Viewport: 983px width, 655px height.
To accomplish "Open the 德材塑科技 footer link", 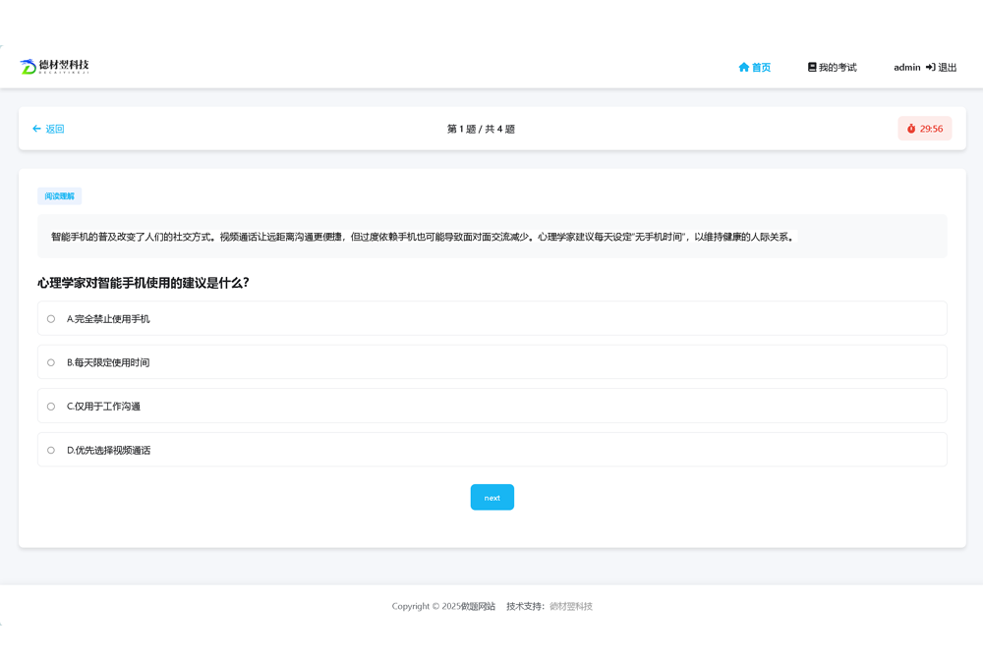I will click(x=571, y=606).
